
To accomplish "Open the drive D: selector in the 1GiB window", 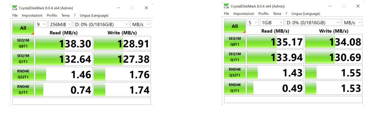I will click(313, 23).
